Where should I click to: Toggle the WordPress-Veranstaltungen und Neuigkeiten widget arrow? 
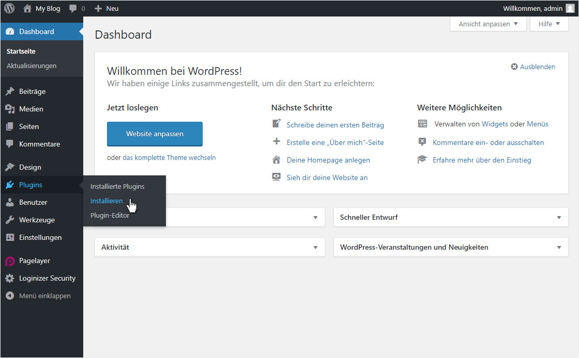pyautogui.click(x=559, y=247)
